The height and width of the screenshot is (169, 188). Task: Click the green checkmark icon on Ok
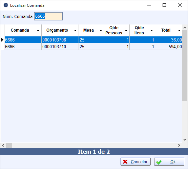[159, 162]
